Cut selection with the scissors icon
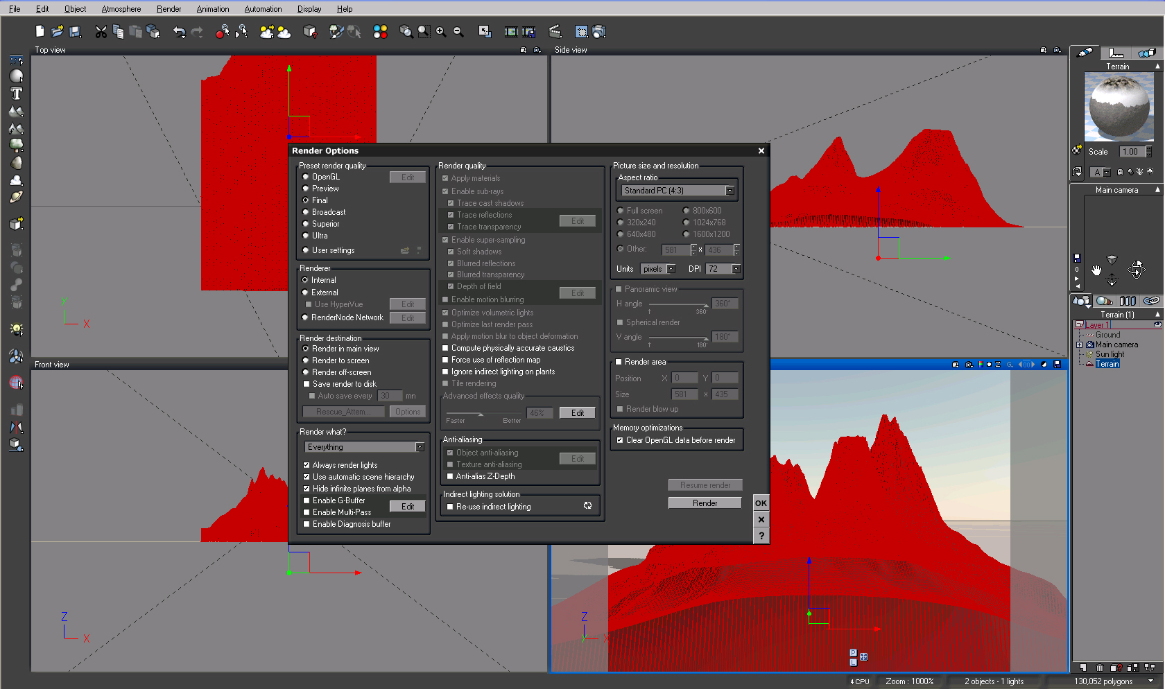Image resolution: width=1165 pixels, height=689 pixels. 101,31
